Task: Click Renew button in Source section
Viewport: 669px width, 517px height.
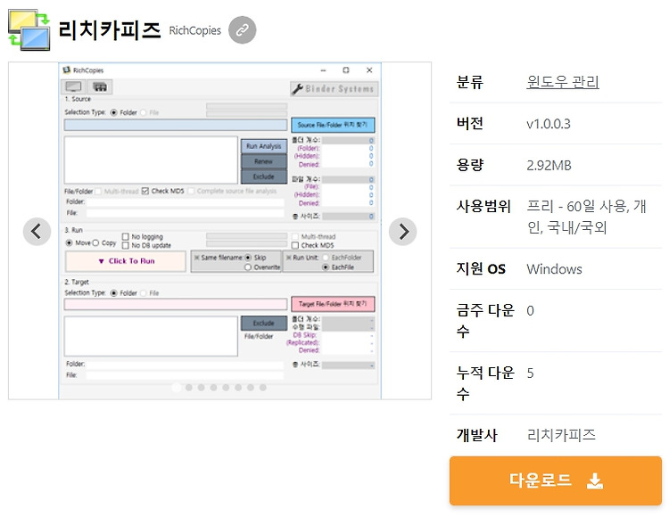Action: click(x=264, y=161)
